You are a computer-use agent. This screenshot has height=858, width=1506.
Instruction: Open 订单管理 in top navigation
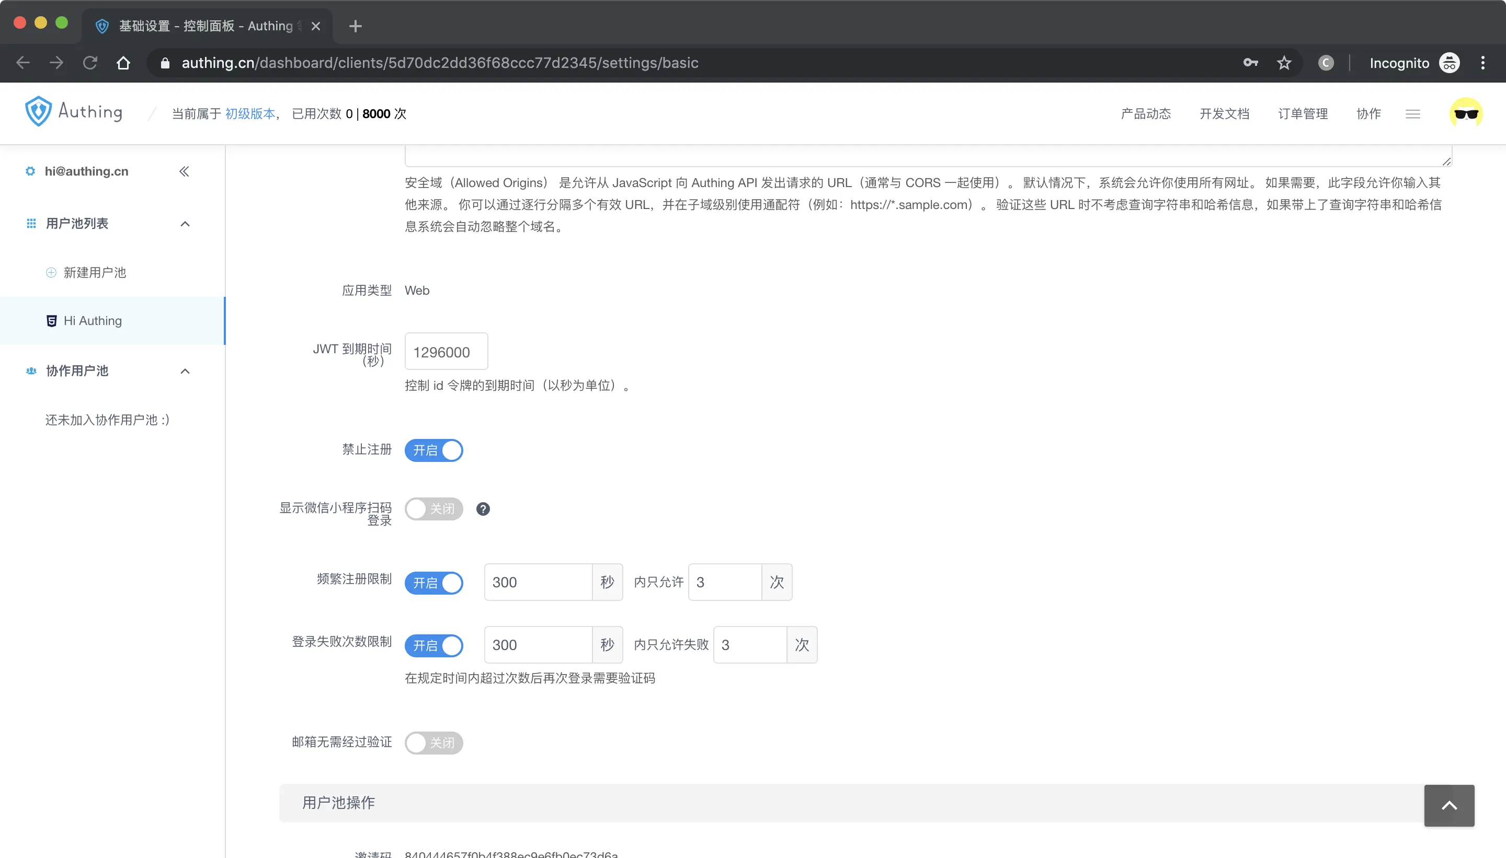[x=1303, y=114]
